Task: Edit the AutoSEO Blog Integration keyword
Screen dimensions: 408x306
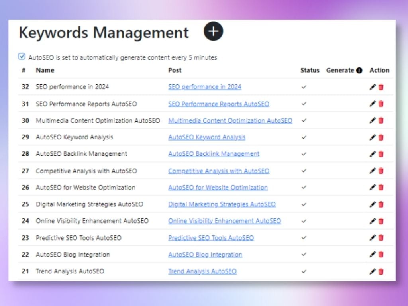Action: [x=373, y=255]
